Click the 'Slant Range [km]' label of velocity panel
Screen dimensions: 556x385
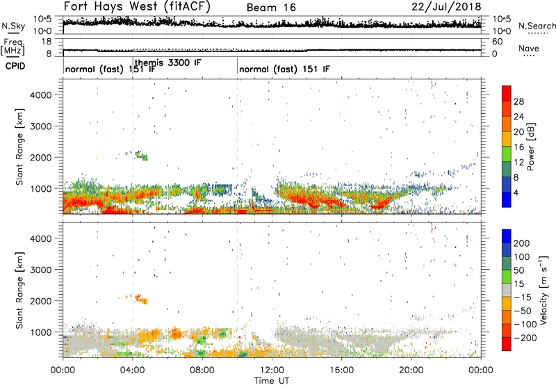[x=19, y=290]
